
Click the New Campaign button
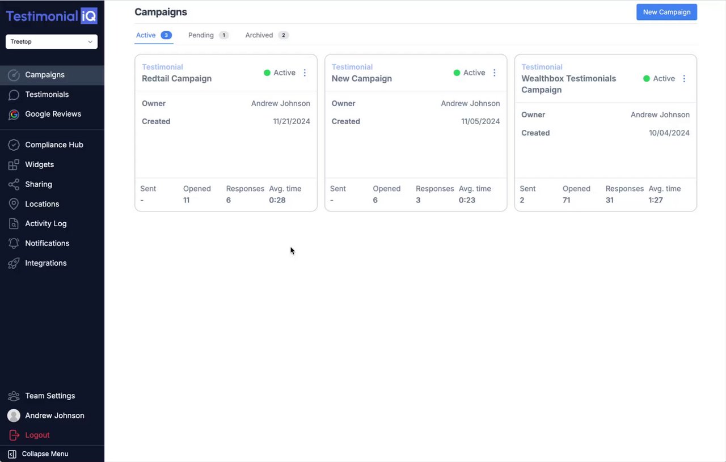click(x=666, y=12)
